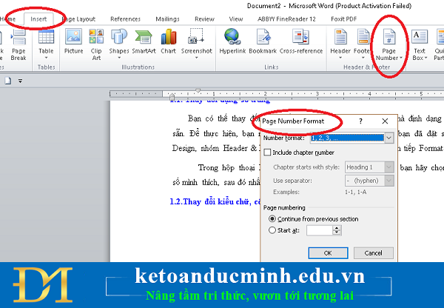Click the Start at number field
Viewport: 444px width, 308px height.
point(320,230)
